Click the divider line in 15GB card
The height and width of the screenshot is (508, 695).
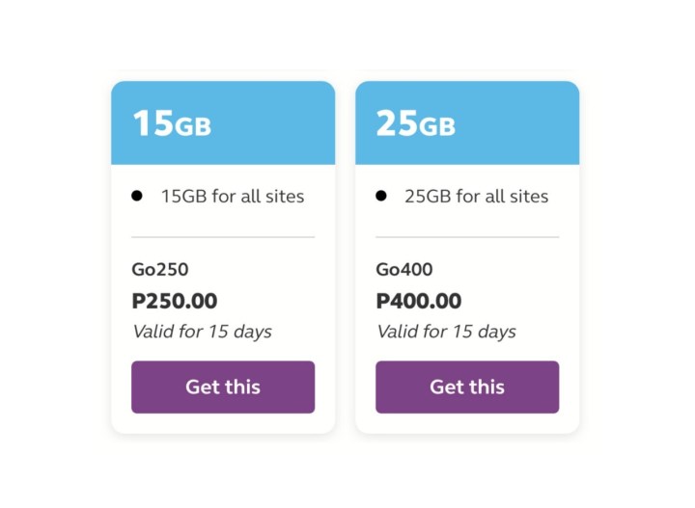tap(223, 237)
